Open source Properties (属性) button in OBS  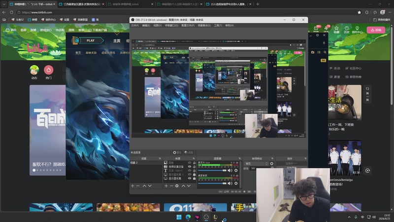(177, 152)
